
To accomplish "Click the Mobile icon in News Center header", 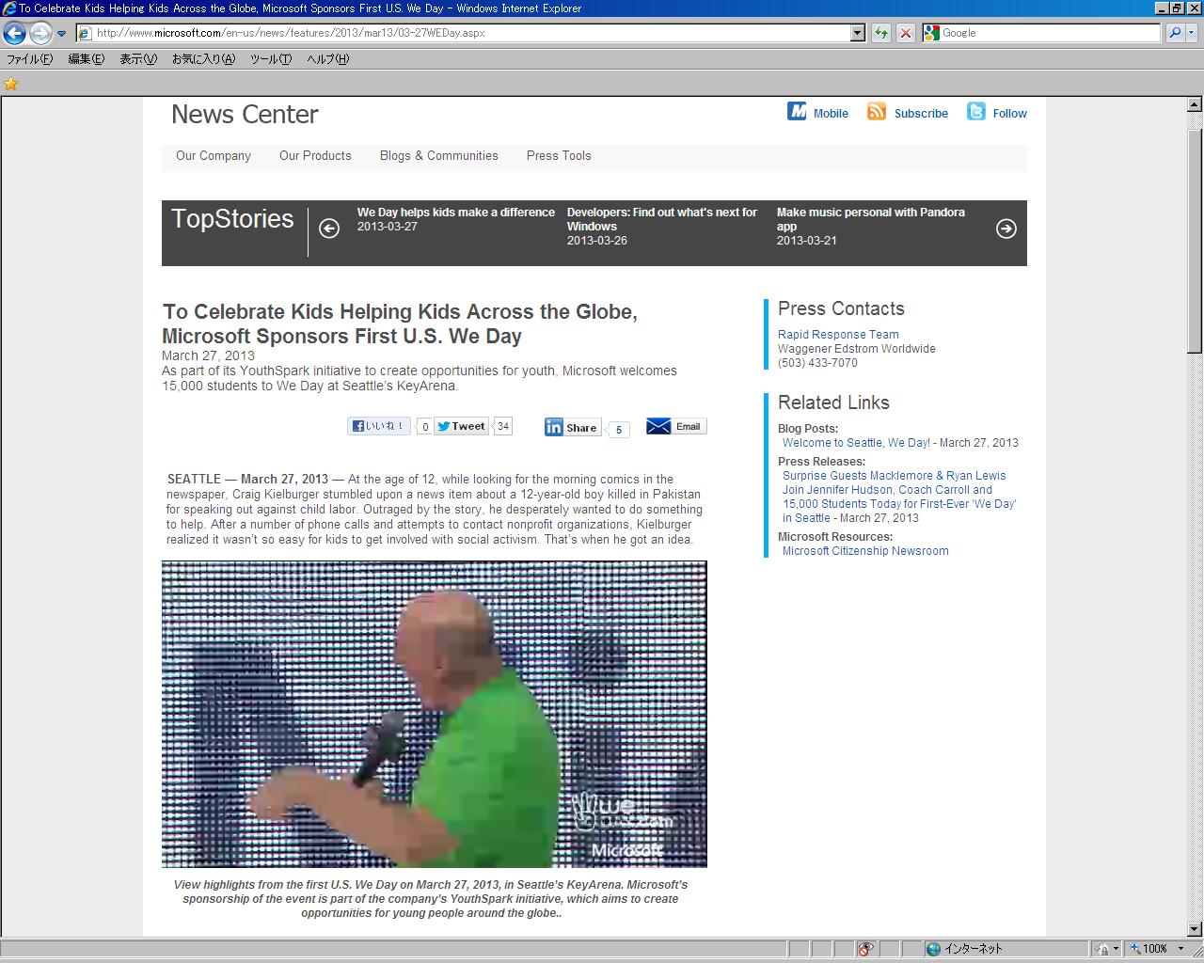I will pyautogui.click(x=797, y=112).
